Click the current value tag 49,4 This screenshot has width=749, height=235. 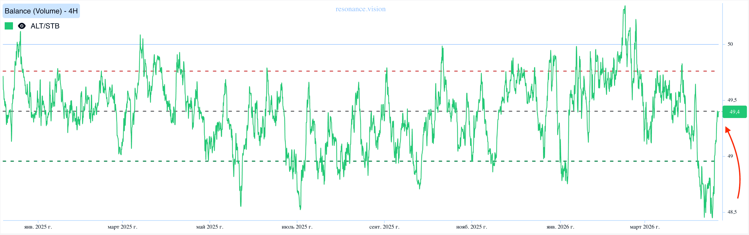(734, 112)
